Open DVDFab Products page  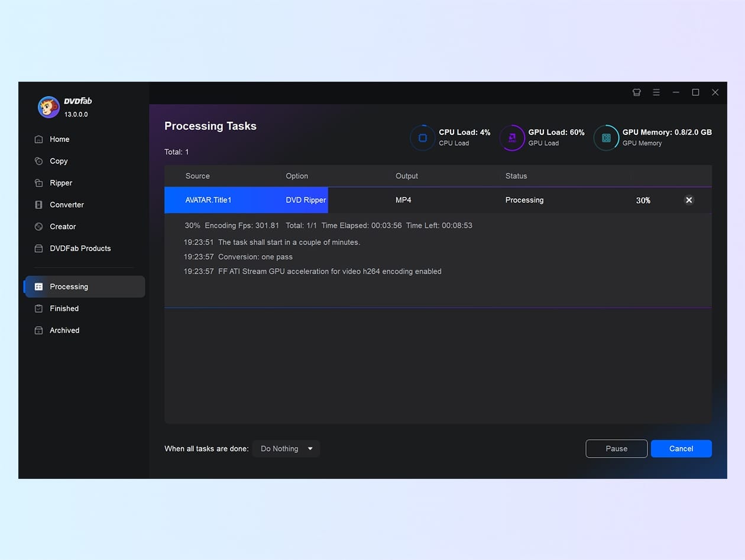(80, 249)
